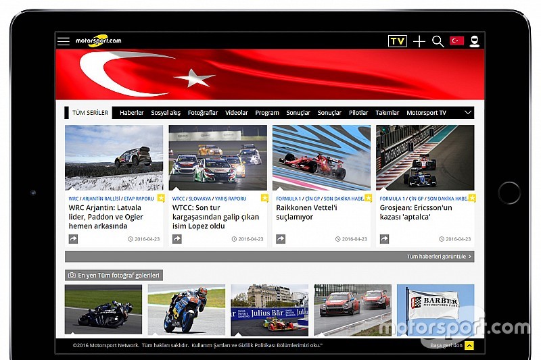This screenshot has height=360, width=541.
Task: Open the Julius Bär Formula E photo
Action: coord(269,310)
